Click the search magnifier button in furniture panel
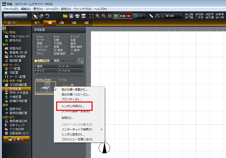 (x=81, y=60)
